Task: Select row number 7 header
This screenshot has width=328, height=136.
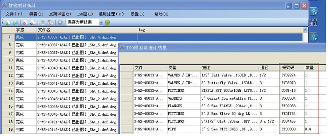Action: [8, 37]
